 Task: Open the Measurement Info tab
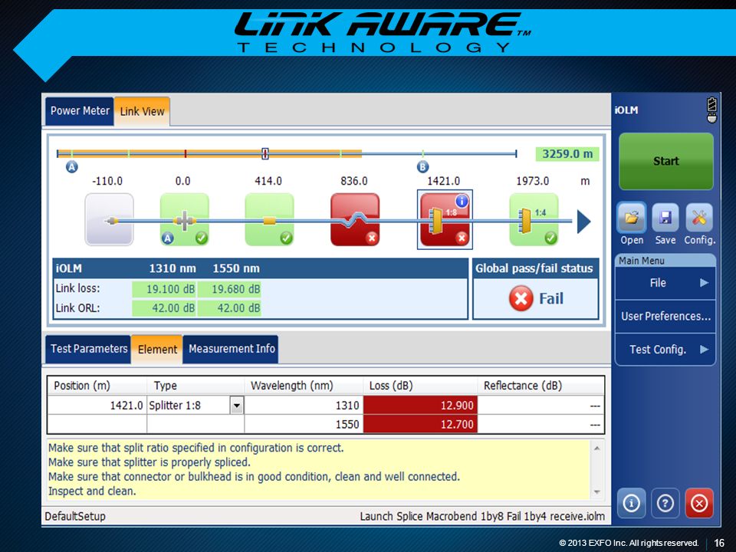pos(232,349)
